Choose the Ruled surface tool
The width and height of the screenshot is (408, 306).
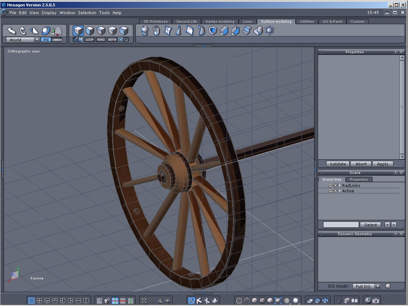click(x=168, y=30)
